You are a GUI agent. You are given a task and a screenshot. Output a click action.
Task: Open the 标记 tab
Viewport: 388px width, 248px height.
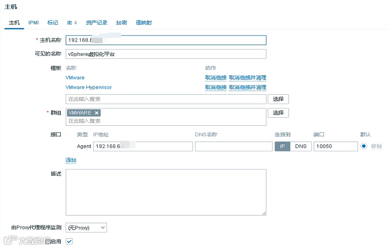(53, 23)
